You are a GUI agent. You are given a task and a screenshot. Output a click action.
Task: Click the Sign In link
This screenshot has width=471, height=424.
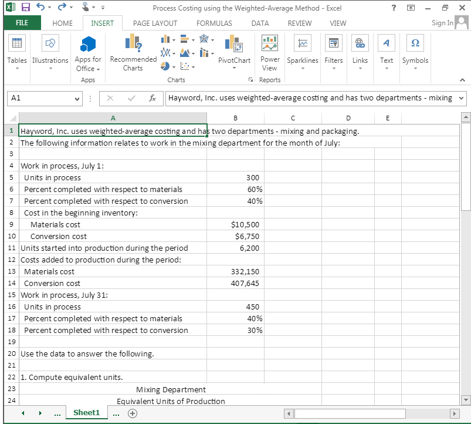442,23
